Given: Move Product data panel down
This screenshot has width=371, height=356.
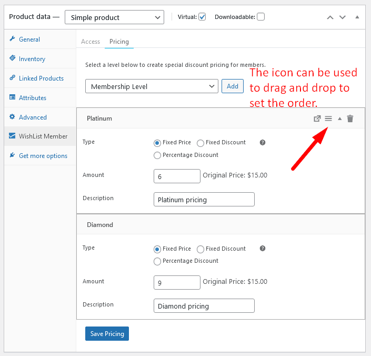Looking at the screenshot, I should click(343, 17).
